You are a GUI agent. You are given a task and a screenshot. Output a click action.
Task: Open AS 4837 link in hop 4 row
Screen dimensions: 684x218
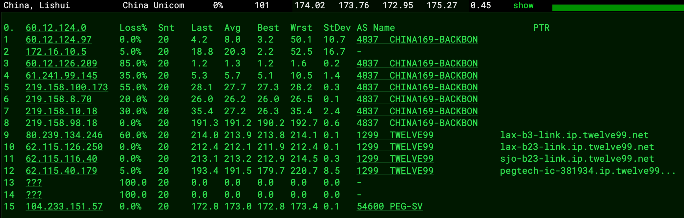coord(417,76)
